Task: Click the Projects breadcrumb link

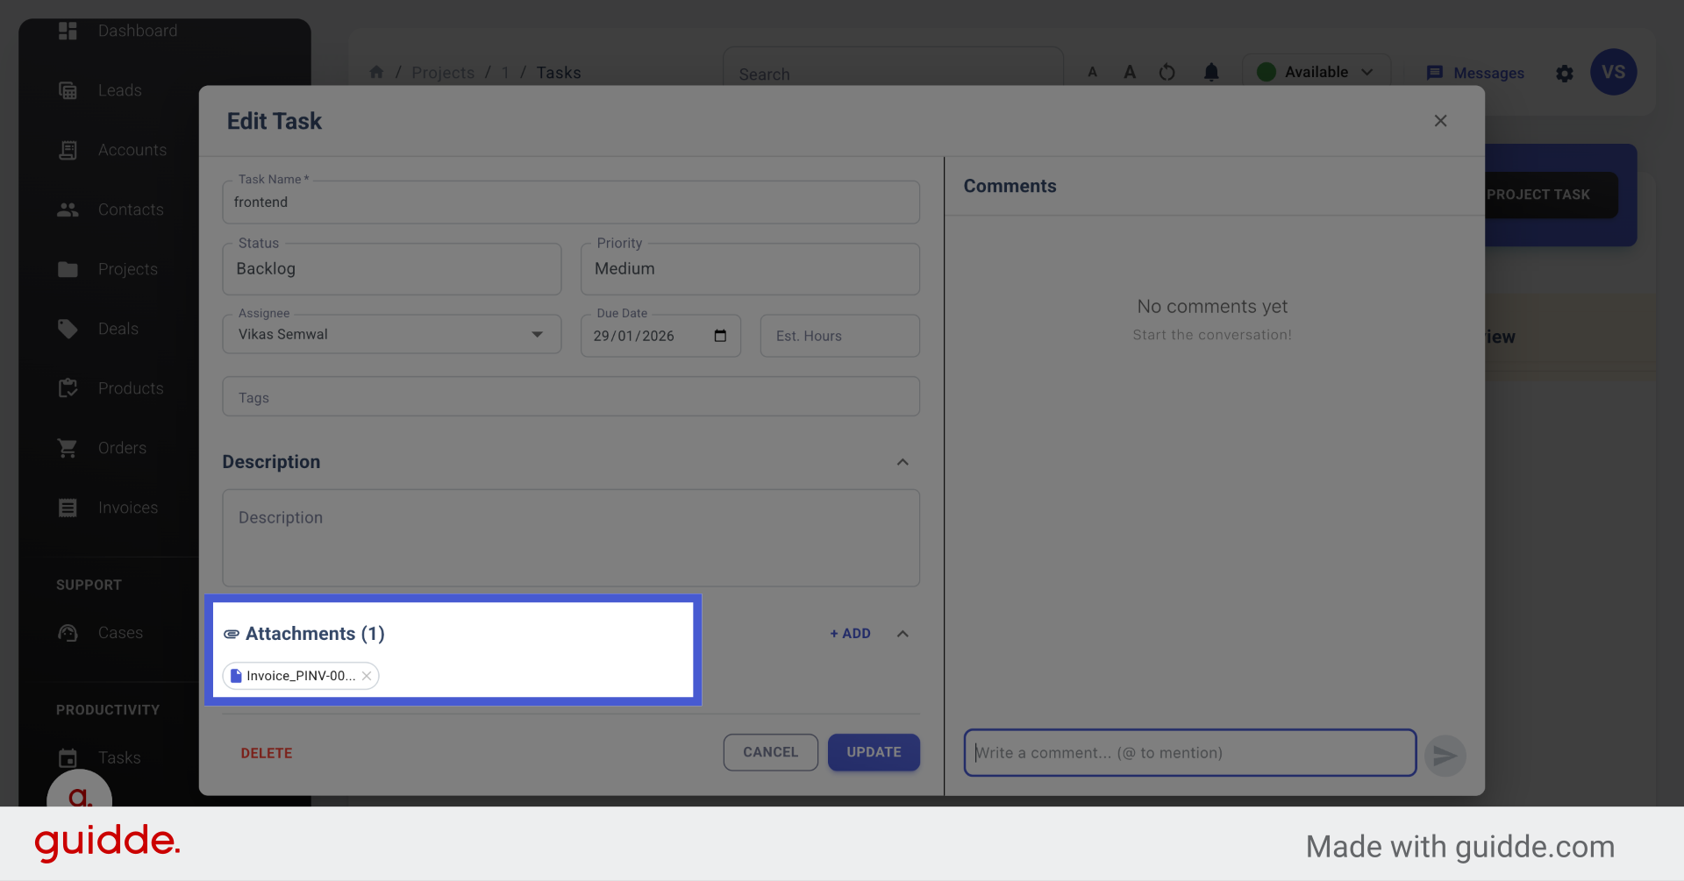Action: 443,73
